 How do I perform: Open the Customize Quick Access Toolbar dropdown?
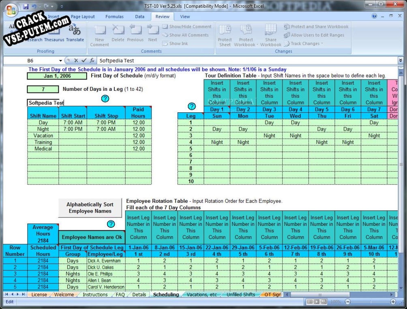click(x=62, y=6)
